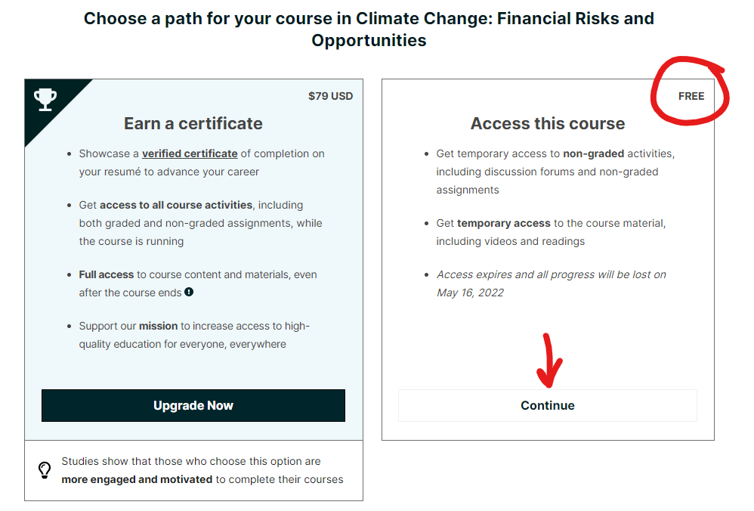
Task: Click the info icon after 'course ends'
Action: (x=189, y=292)
